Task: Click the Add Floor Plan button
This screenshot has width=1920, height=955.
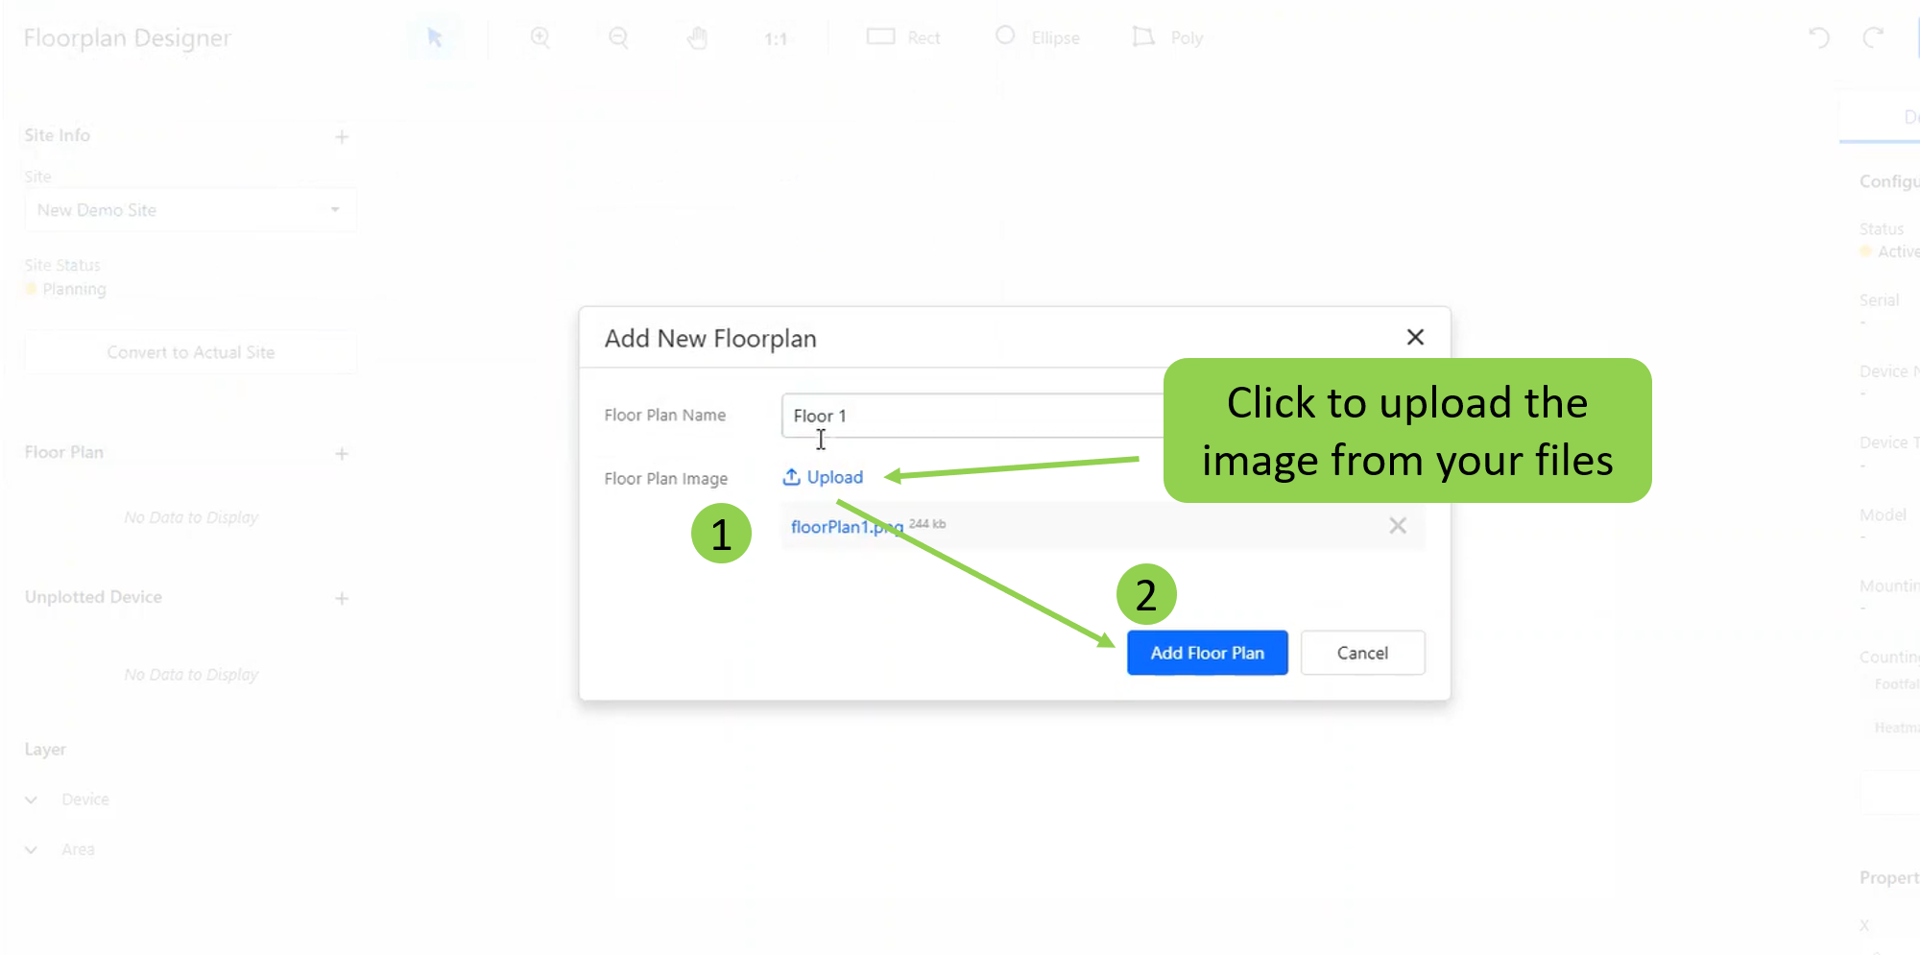Action: coord(1208,653)
